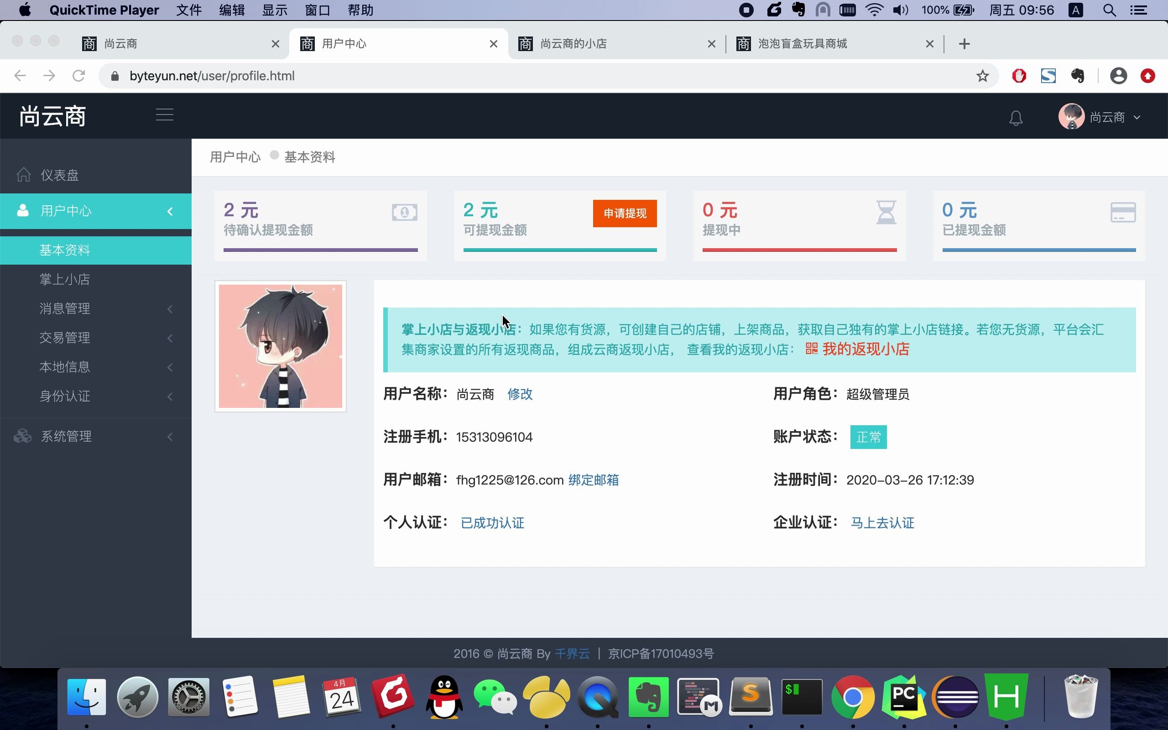Click the user avatar photo
Viewport: 1168px width, 730px height.
coord(281,346)
